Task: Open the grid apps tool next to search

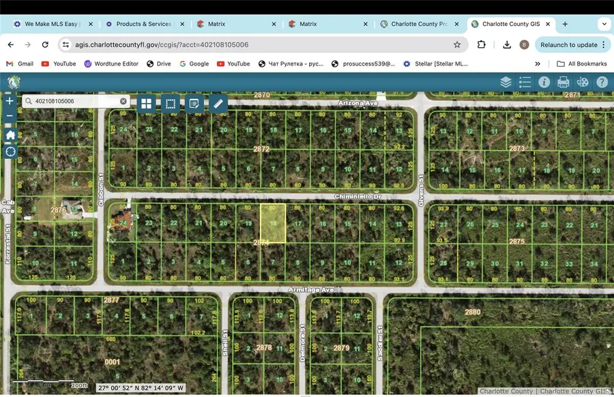Action: pyautogui.click(x=146, y=104)
